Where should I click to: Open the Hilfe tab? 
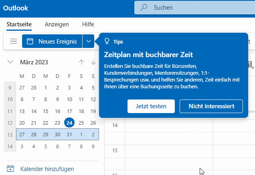(88, 24)
